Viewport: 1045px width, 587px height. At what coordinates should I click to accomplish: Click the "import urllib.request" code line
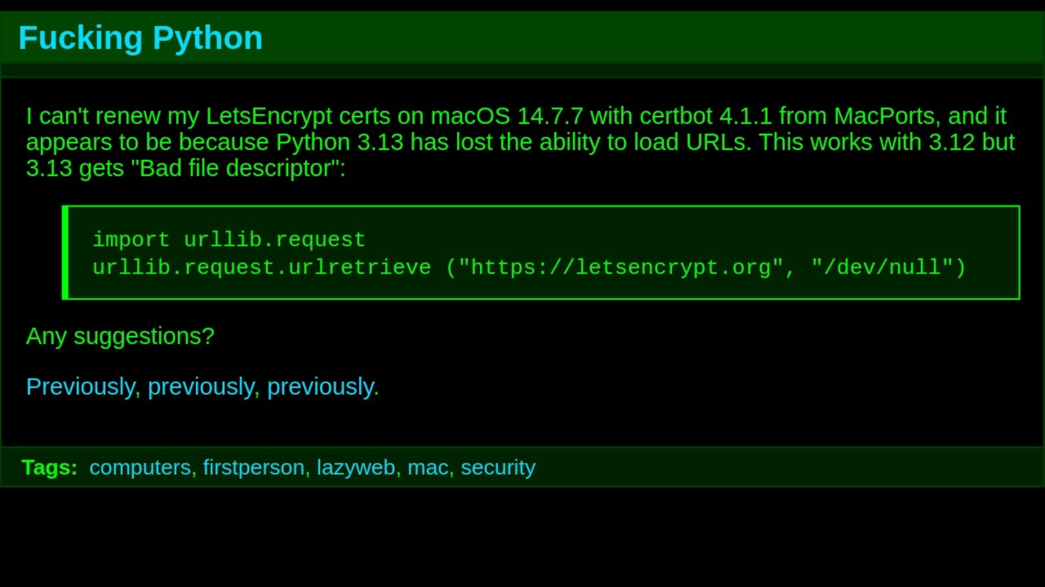[x=229, y=240]
